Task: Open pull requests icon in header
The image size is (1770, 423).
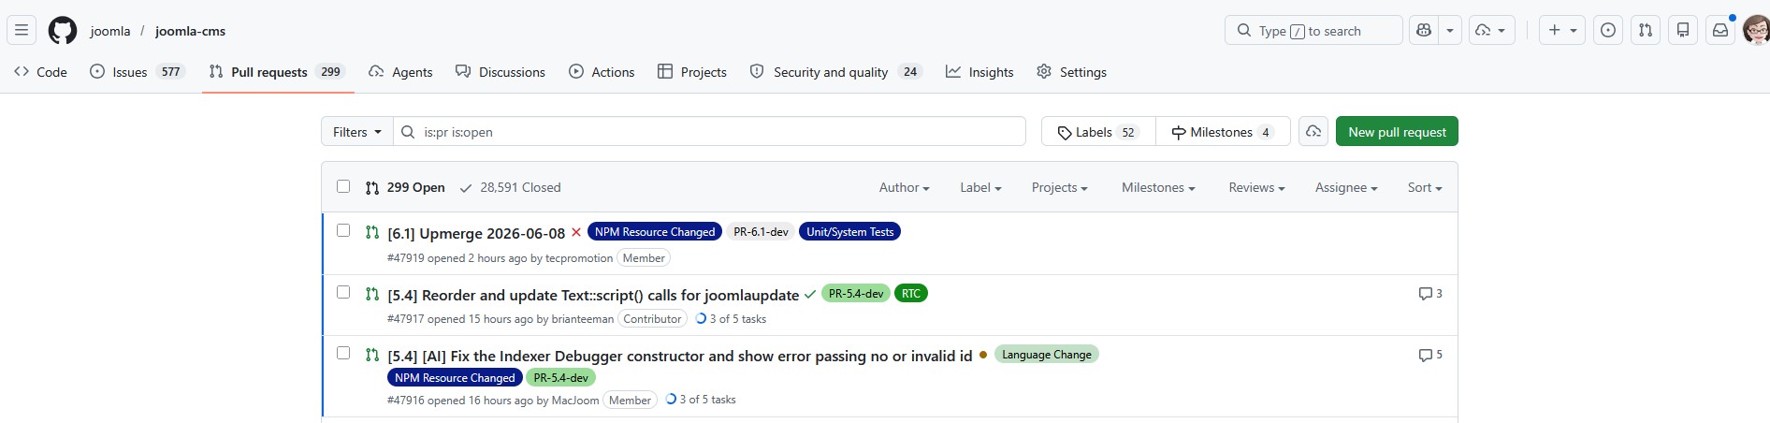Action: click(1646, 30)
